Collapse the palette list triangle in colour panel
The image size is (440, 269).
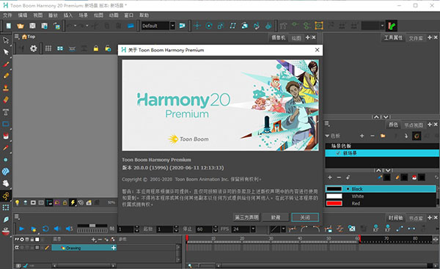(x=327, y=136)
